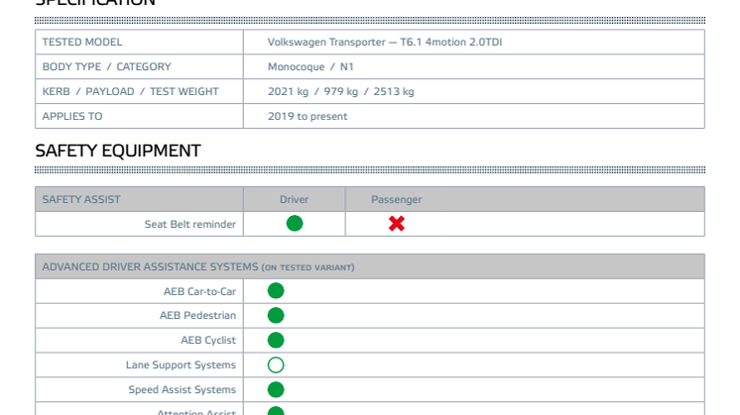Viewport: 740px width, 415px height.
Task: Select the Volkswagen Transporter T6.1 4motion 2.0TDI value
Action: click(385, 42)
